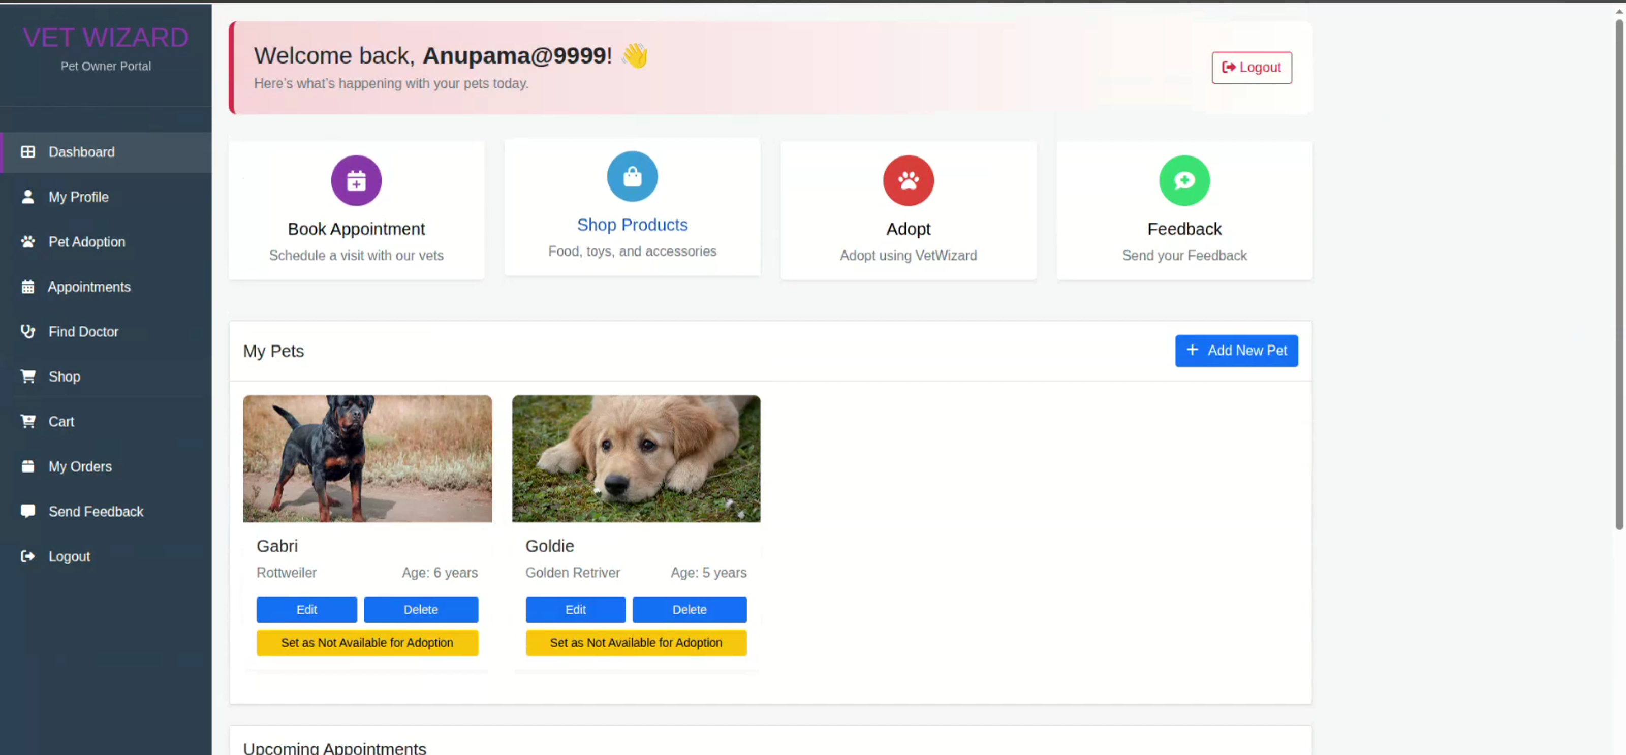
Task: Open Pet Adoption from the sidebar
Action: coord(106,242)
